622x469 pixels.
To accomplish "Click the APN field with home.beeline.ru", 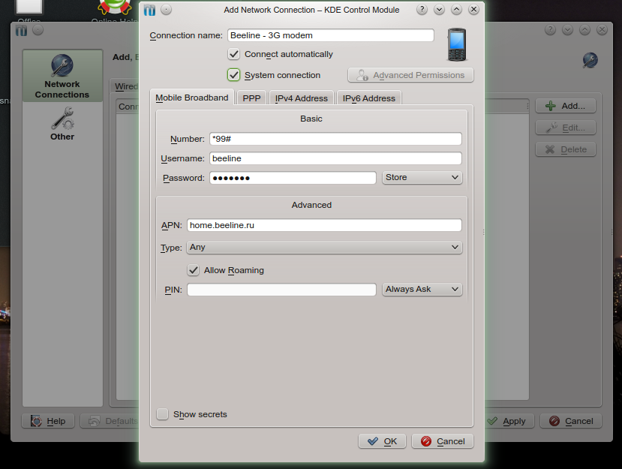I will [324, 225].
